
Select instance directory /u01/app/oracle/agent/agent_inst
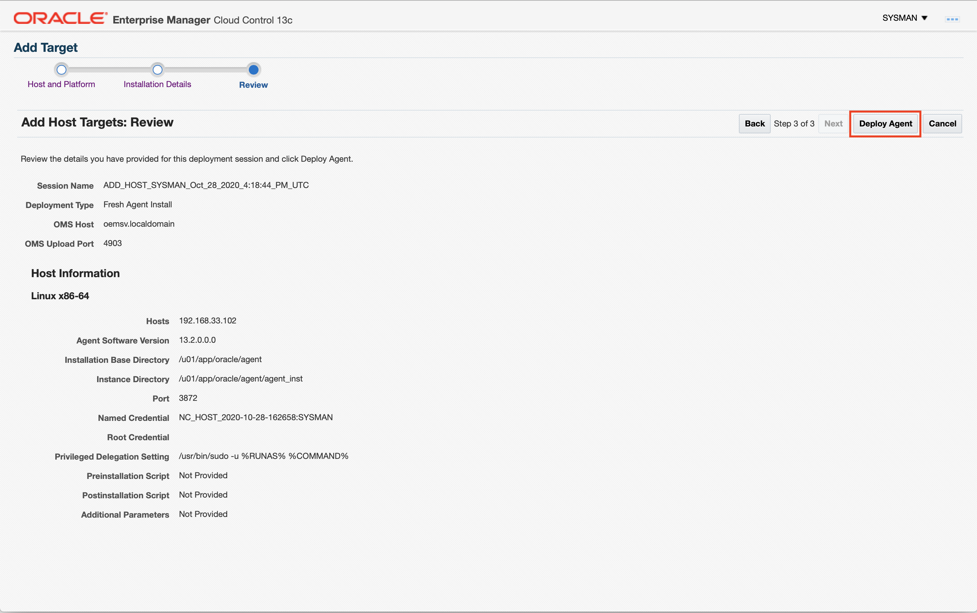pyautogui.click(x=241, y=379)
